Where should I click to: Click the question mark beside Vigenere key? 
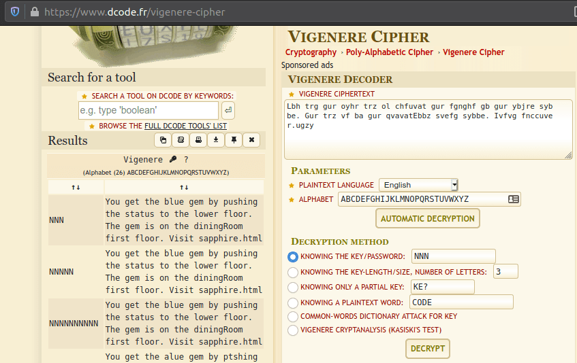[186, 159]
